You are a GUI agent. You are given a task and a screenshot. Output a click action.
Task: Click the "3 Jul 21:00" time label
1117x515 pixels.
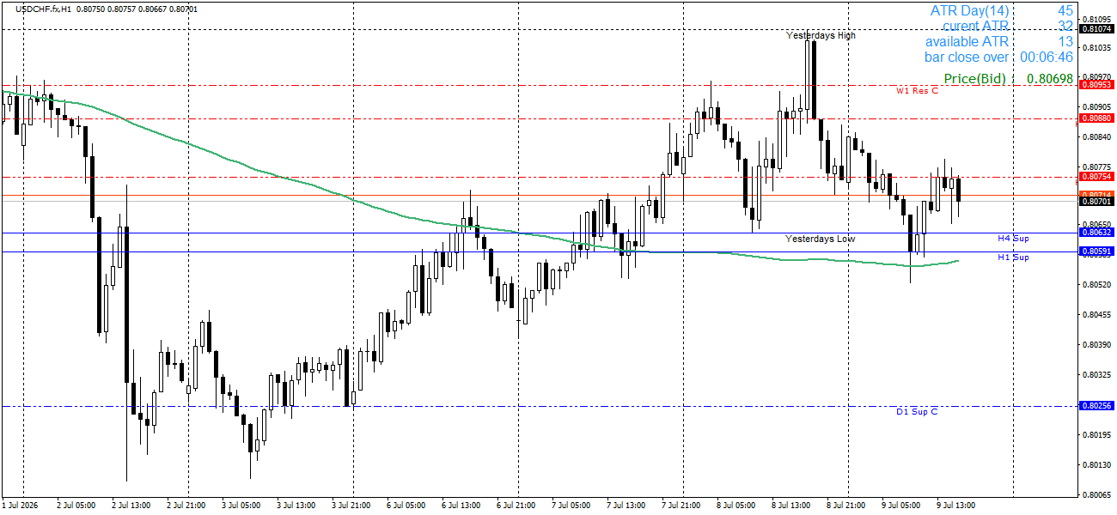tap(351, 506)
